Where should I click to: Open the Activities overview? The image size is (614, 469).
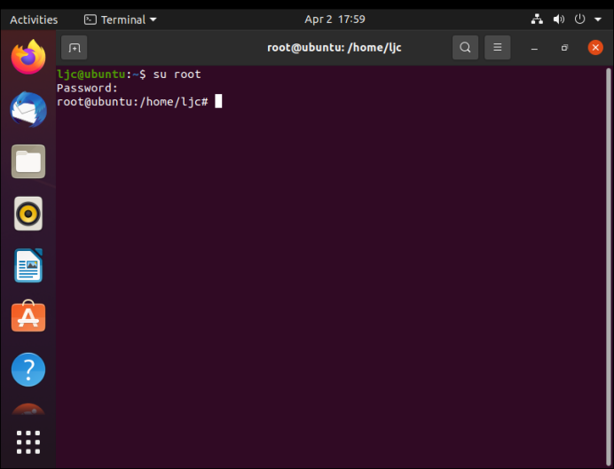(34, 20)
